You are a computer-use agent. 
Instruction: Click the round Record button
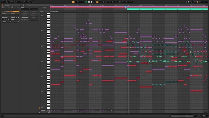point(91,2)
